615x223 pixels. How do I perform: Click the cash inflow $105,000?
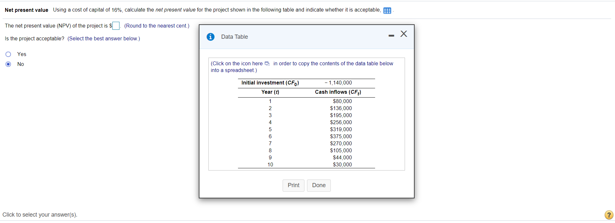point(341,150)
